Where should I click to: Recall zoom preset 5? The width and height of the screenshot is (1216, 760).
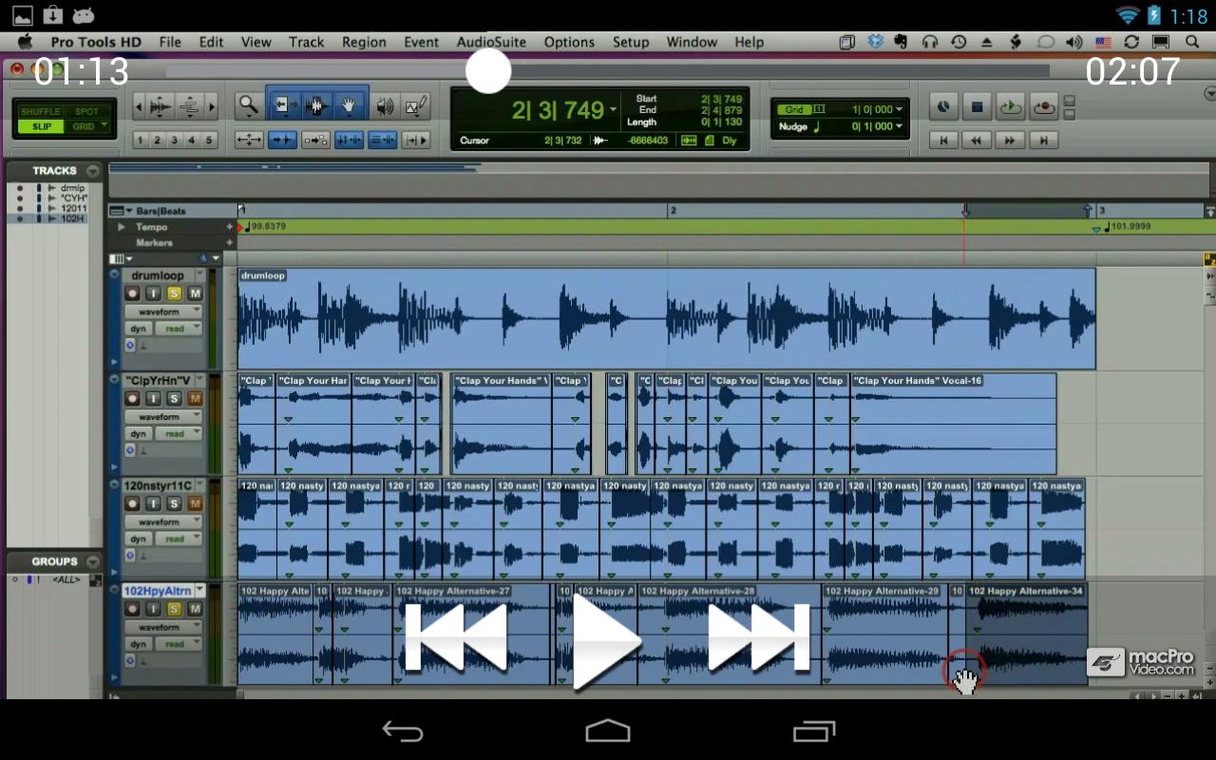pyautogui.click(x=210, y=141)
